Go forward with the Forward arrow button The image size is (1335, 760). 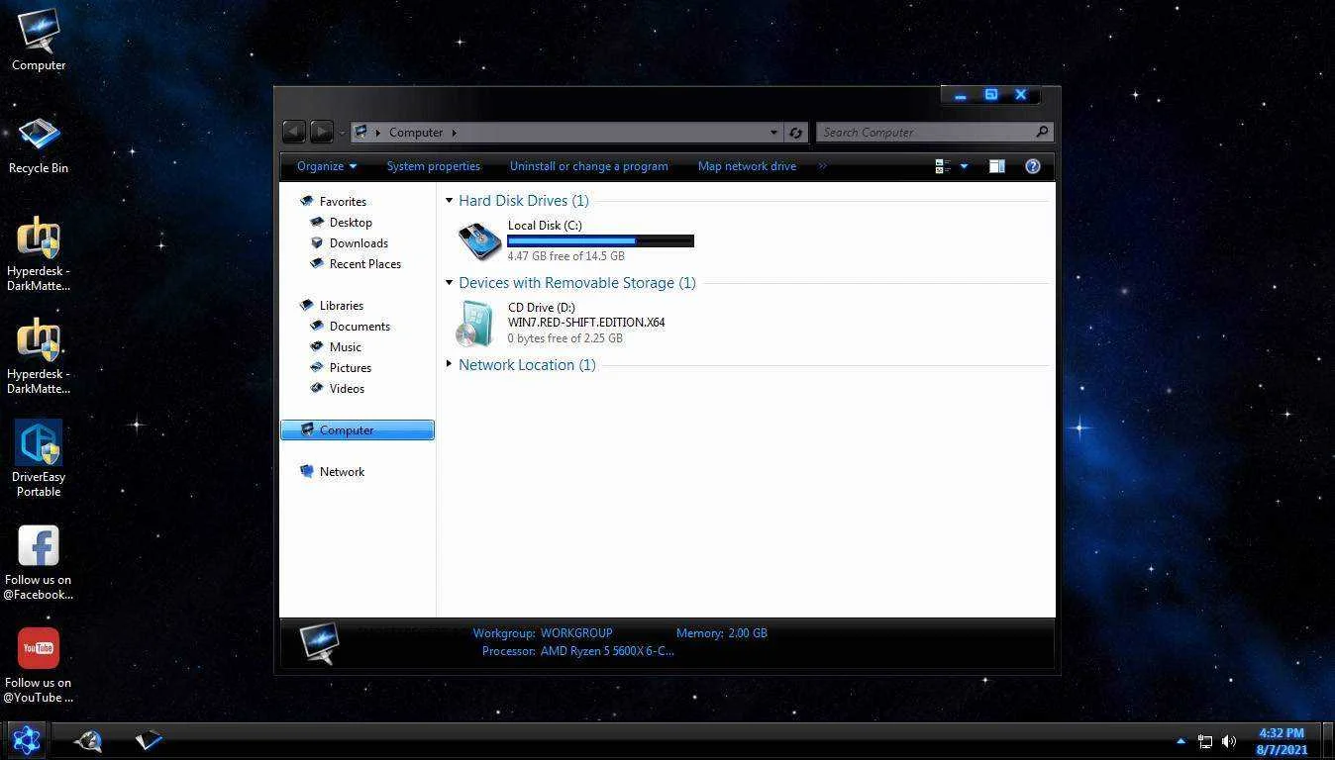coord(321,132)
